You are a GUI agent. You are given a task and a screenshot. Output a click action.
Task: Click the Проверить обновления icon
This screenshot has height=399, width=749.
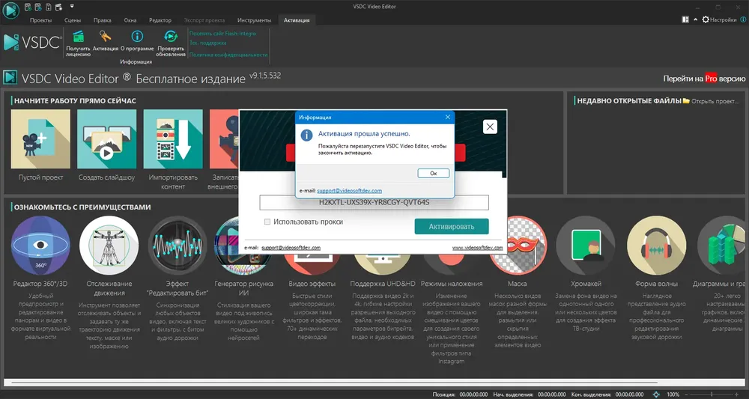tap(171, 36)
